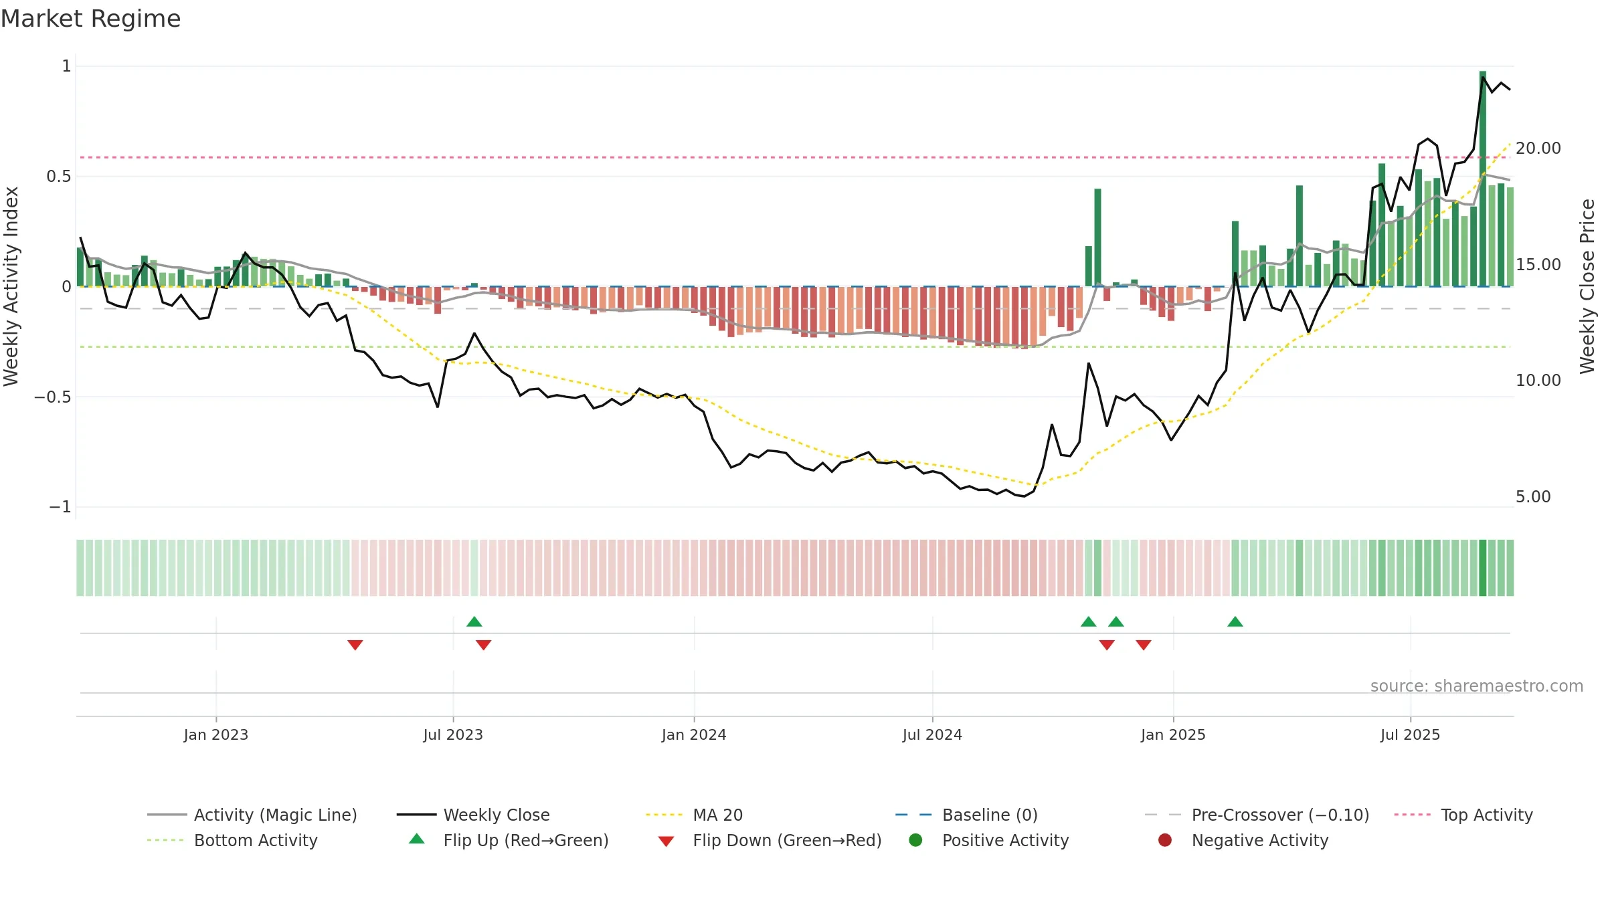Click the green flip-up marker in early 2025
This screenshot has width=1606, height=903.
(1235, 622)
